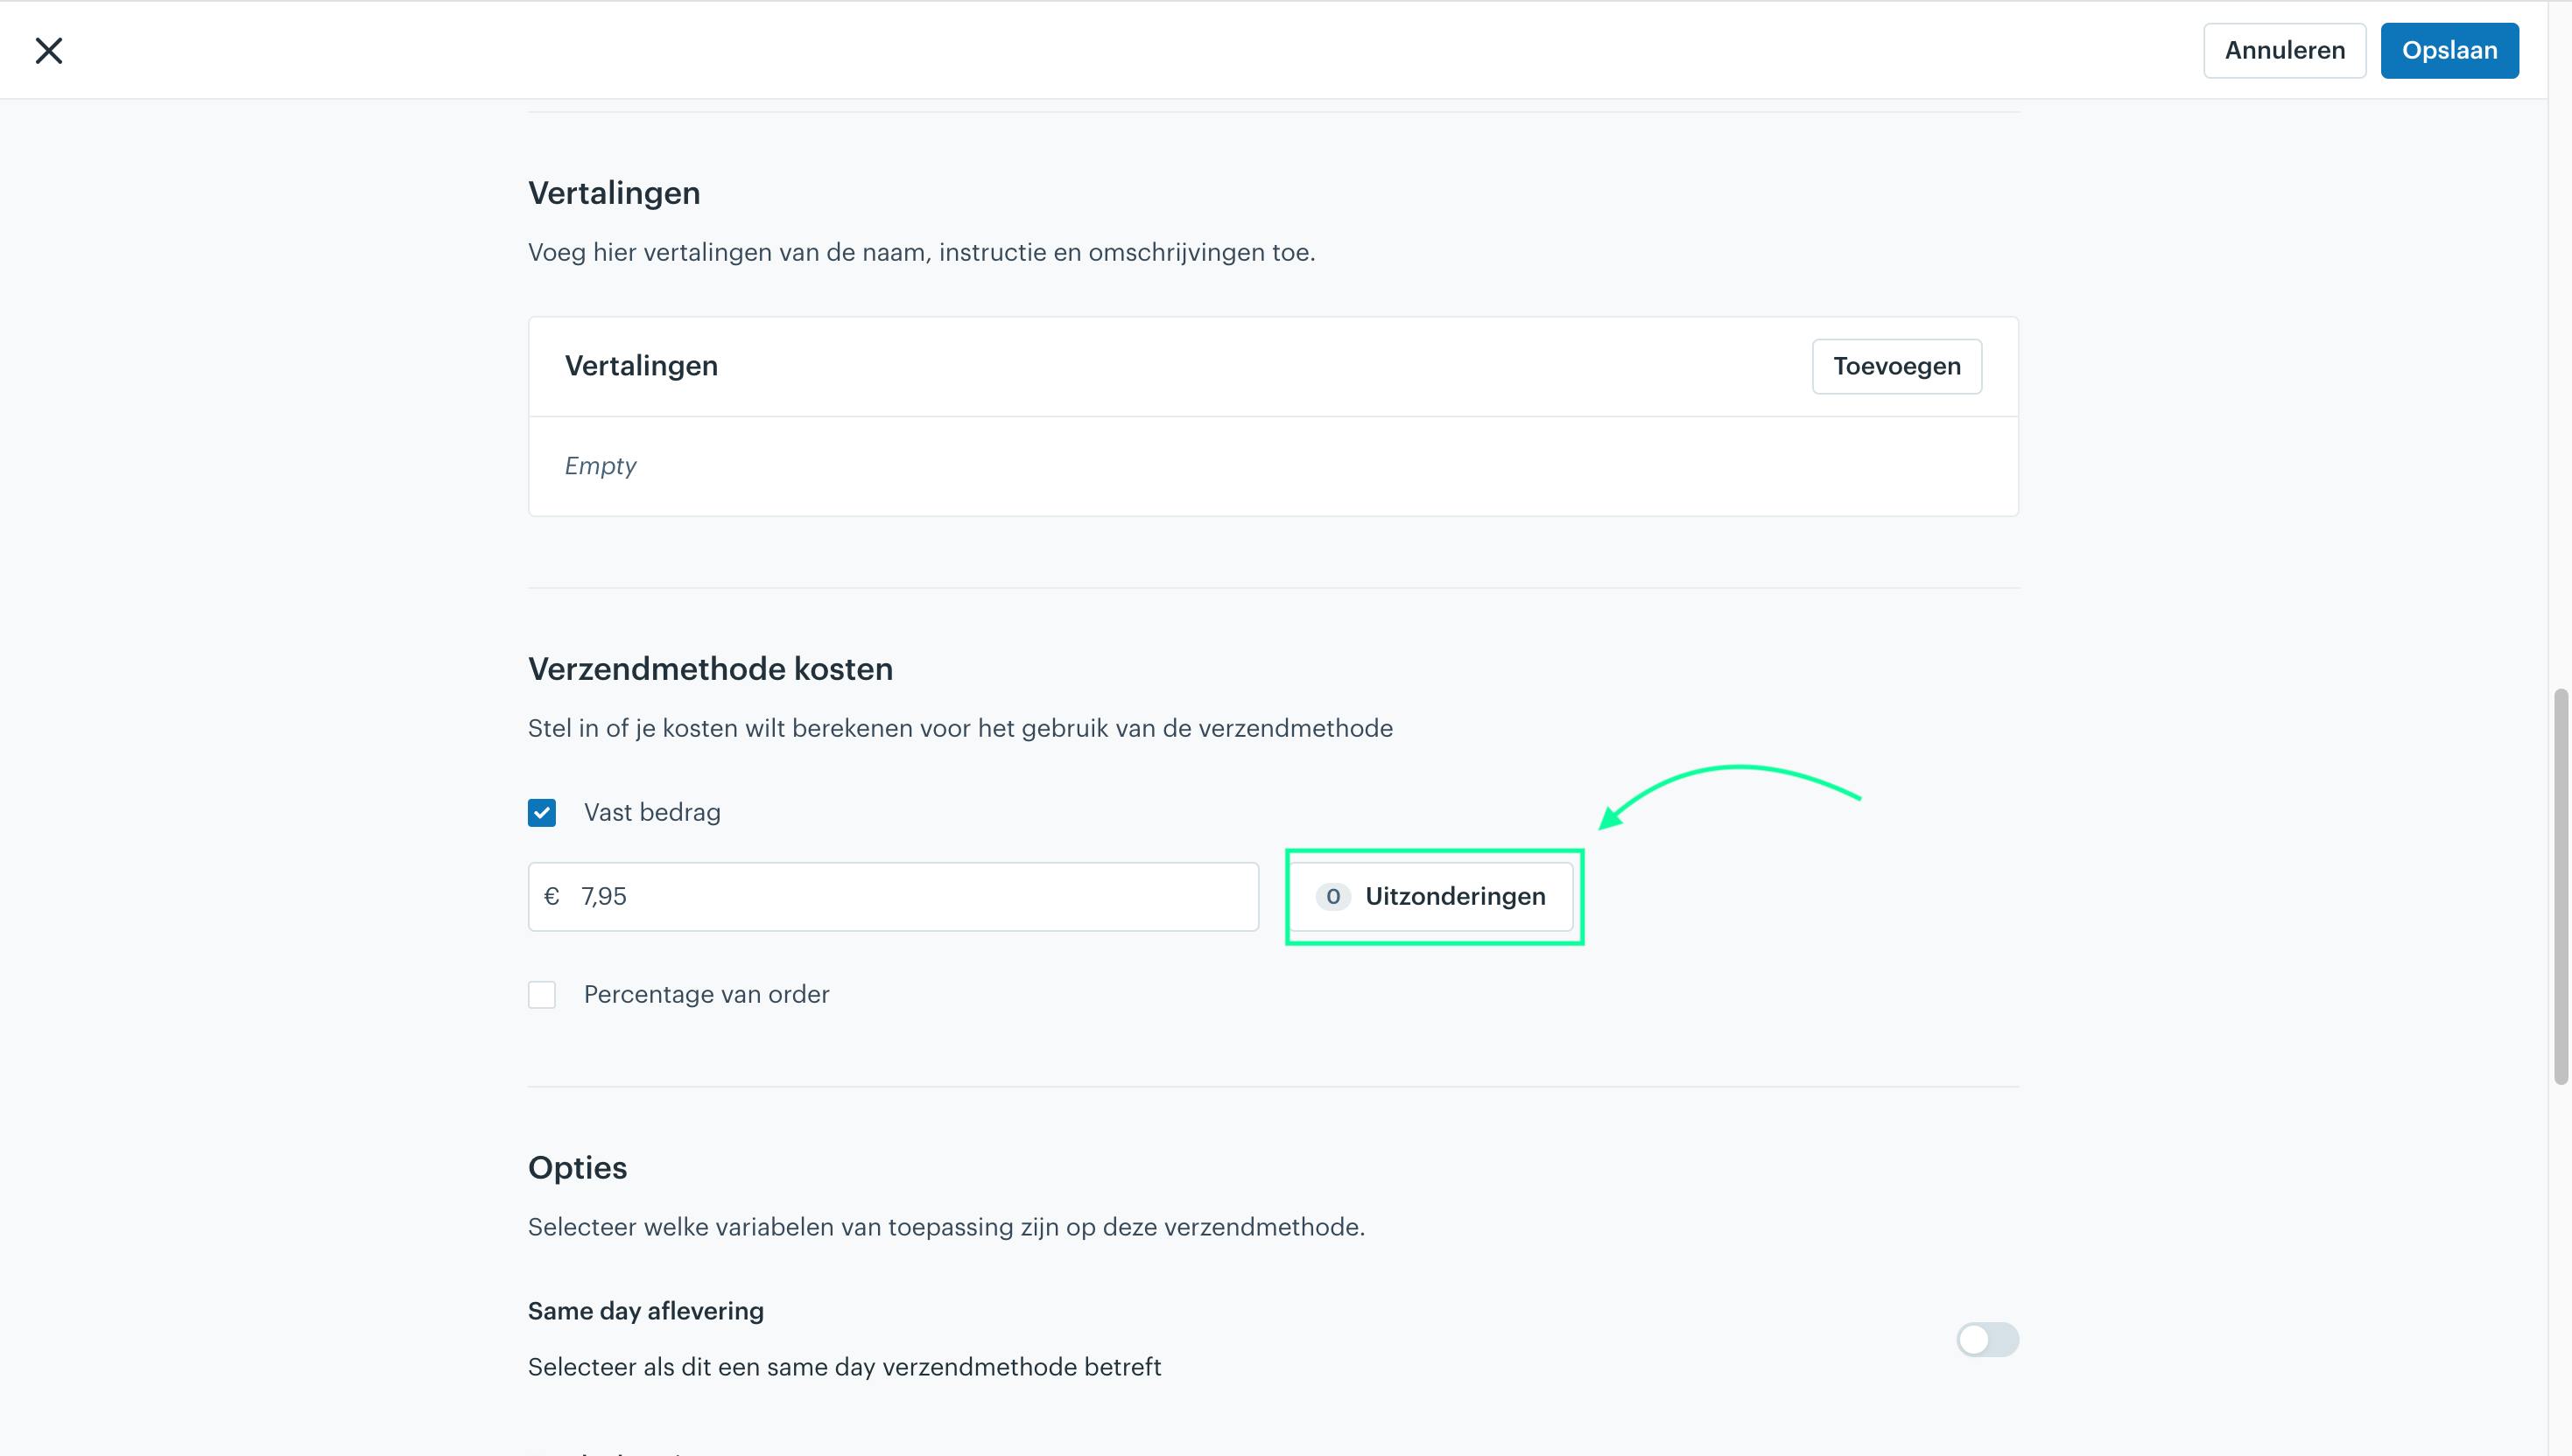Open the Uitzonderingen exceptions button
This screenshot has width=2572, height=1456.
(x=1432, y=897)
